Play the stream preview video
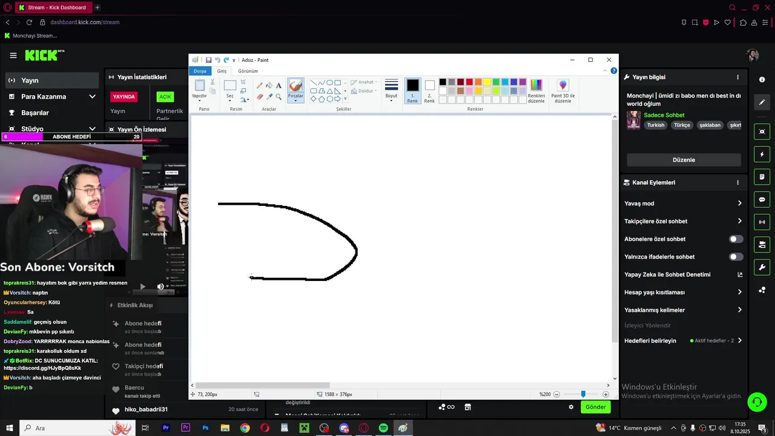 click(143, 286)
